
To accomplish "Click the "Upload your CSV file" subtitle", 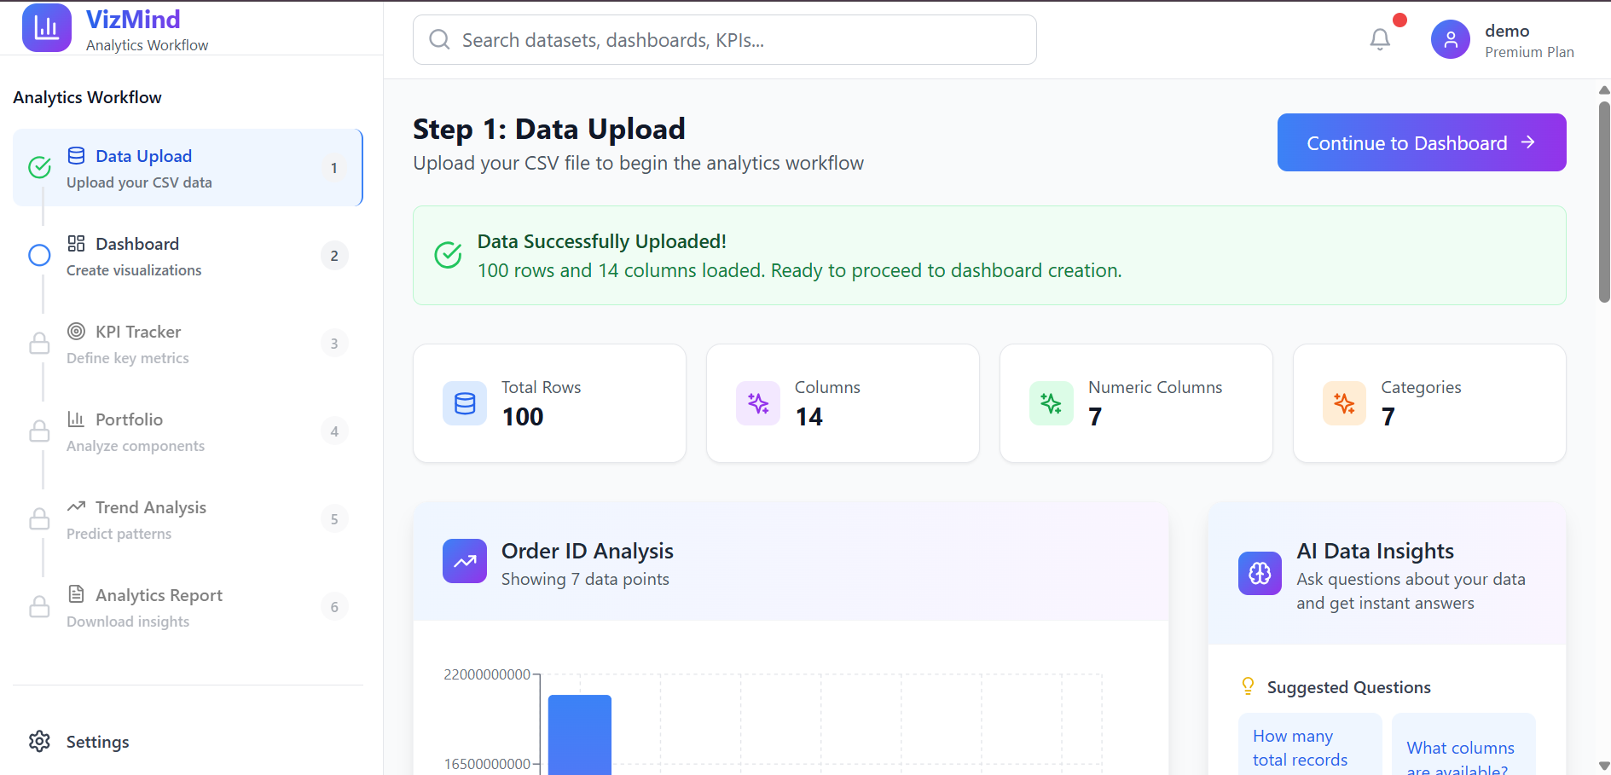I will (x=638, y=163).
